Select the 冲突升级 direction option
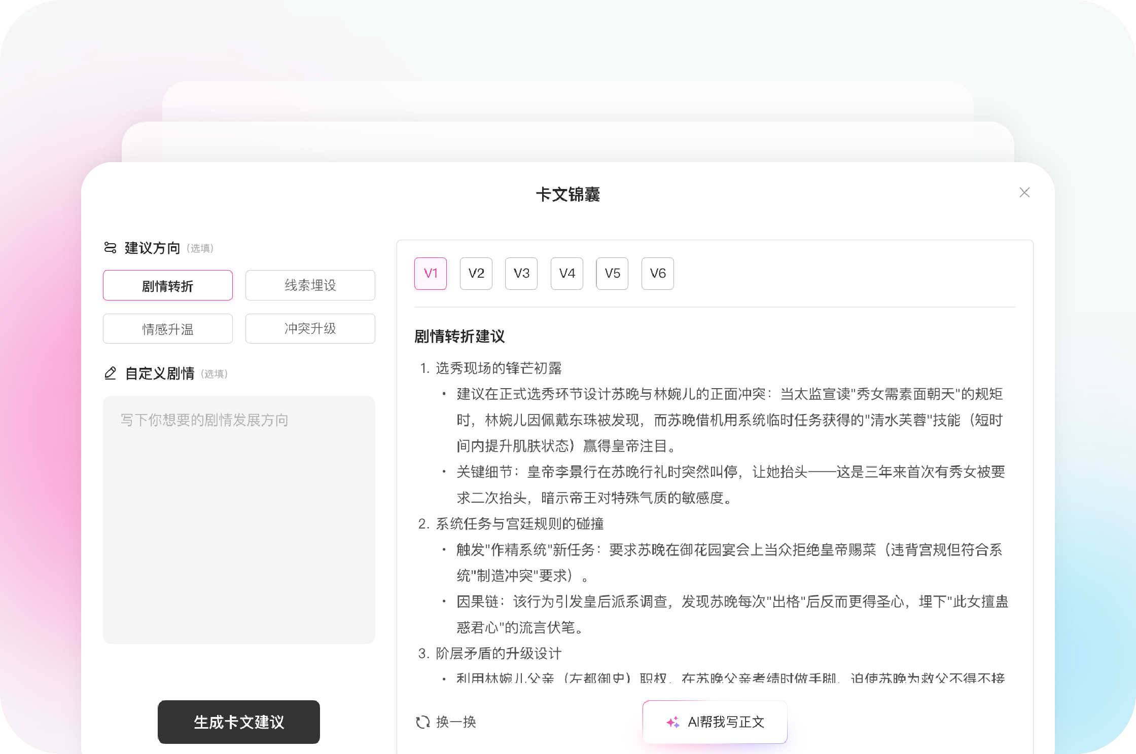The width and height of the screenshot is (1136, 754). click(310, 328)
